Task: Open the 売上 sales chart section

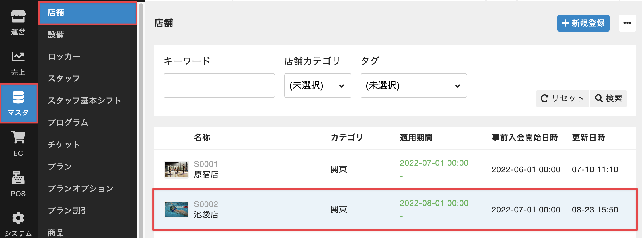Action: 18,63
